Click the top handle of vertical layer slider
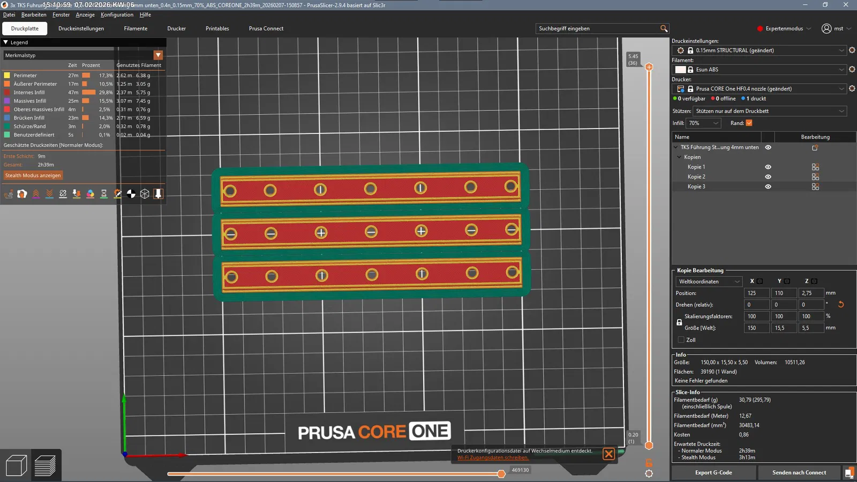Viewport: 857px width, 482px height. (x=649, y=67)
